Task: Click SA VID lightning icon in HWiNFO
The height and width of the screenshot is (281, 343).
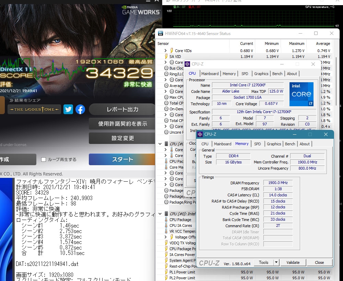Action: (166, 57)
